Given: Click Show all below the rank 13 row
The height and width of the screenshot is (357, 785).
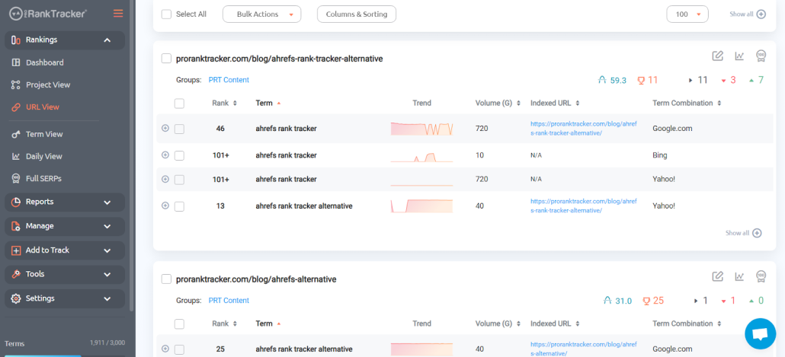Looking at the screenshot, I should pyautogui.click(x=743, y=233).
